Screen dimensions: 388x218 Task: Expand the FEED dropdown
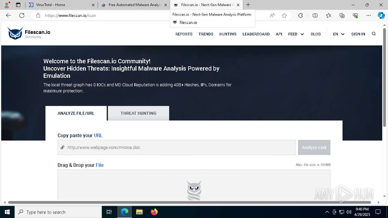coord(296,34)
